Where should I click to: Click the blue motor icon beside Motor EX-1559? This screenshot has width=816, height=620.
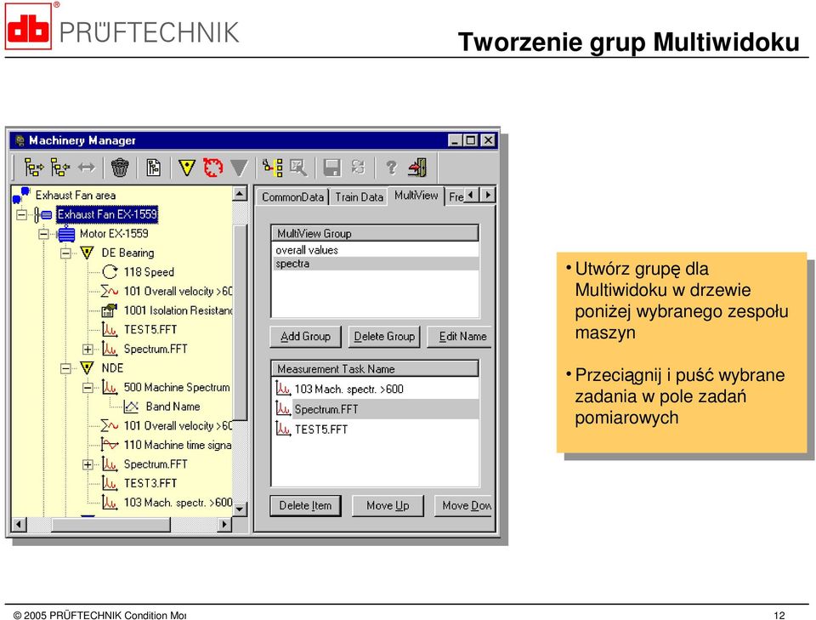tap(66, 234)
